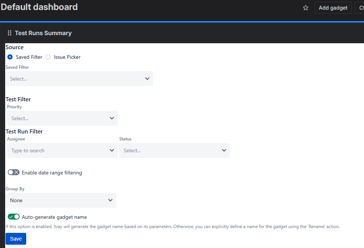Click the Saved Filter dropdown chevron

147,79
